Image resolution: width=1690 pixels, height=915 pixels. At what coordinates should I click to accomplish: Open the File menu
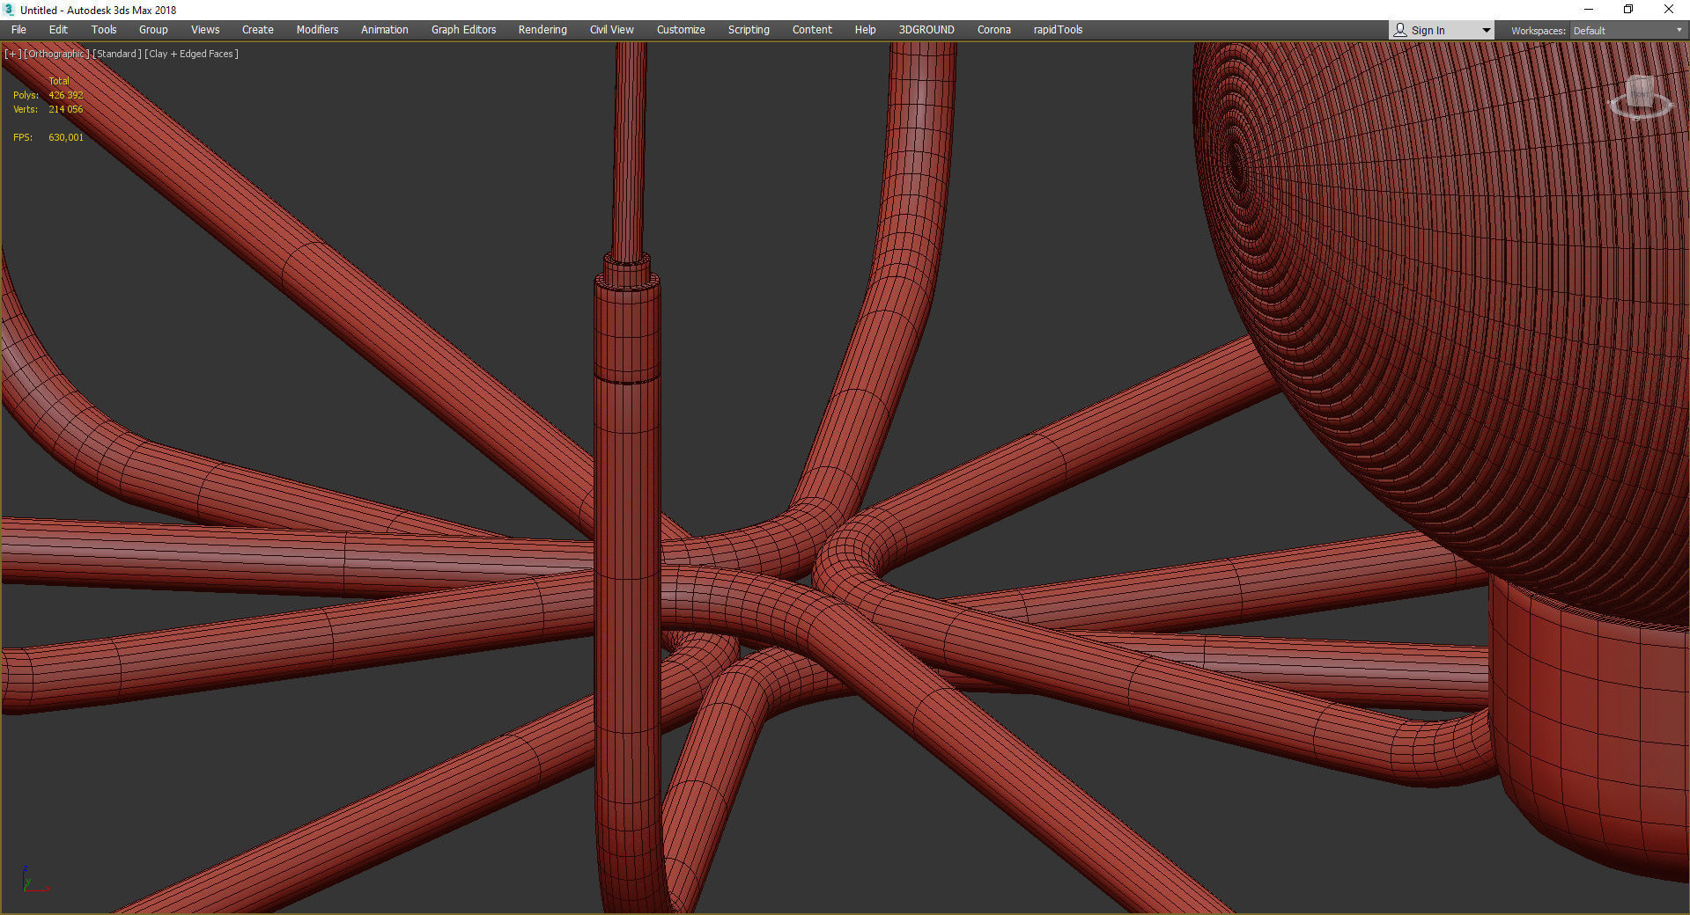[x=18, y=30]
